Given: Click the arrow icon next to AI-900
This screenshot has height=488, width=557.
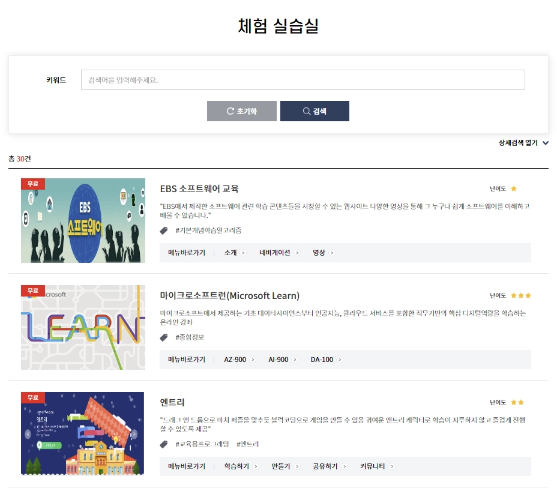Looking at the screenshot, I should pos(295,360).
